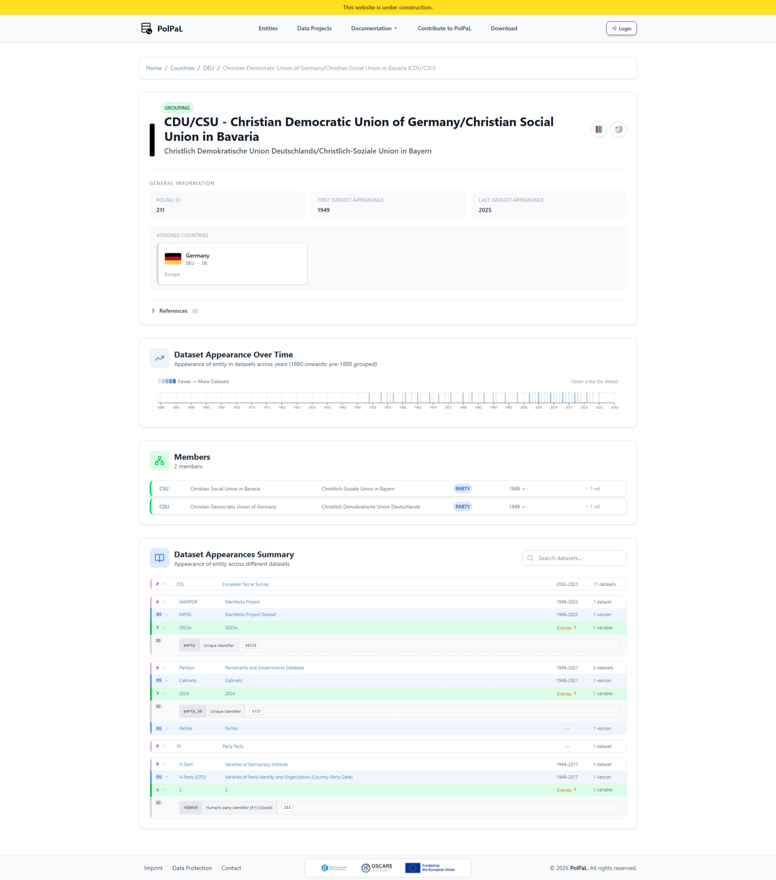Go to Countries in breadcrumb
This screenshot has height=880, width=776.
coord(183,68)
